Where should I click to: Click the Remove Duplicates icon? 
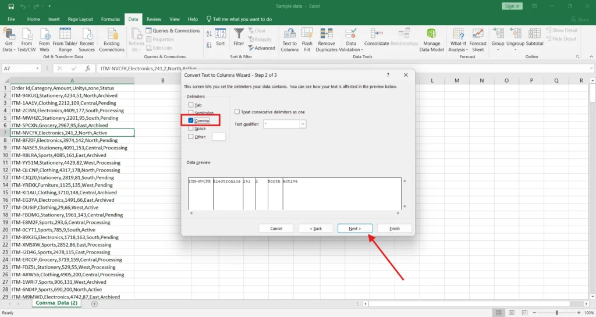coord(326,34)
